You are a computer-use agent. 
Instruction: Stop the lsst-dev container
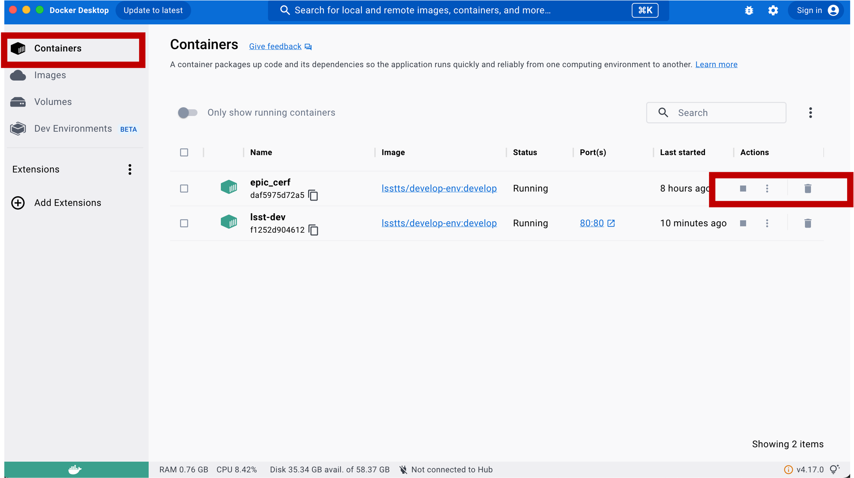743,223
